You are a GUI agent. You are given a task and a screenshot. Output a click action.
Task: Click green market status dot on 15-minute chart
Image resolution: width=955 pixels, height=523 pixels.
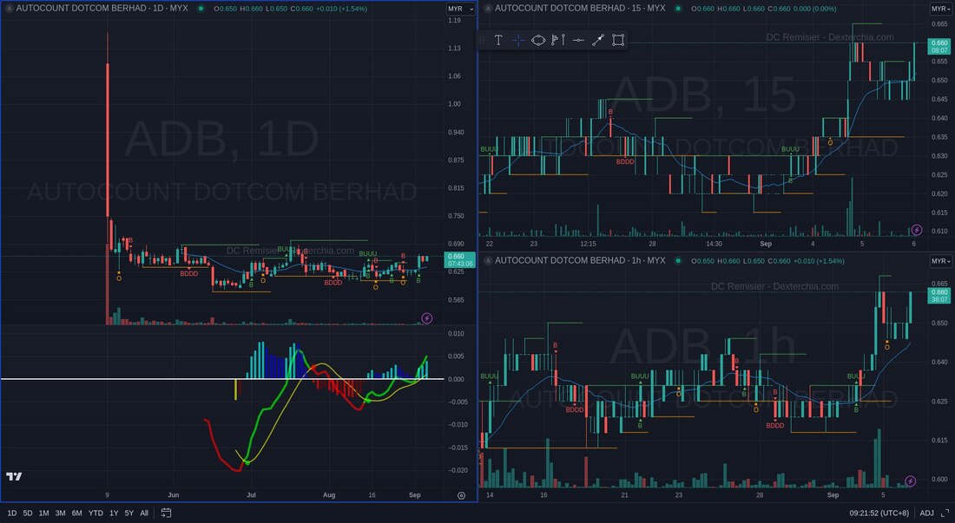678,9
